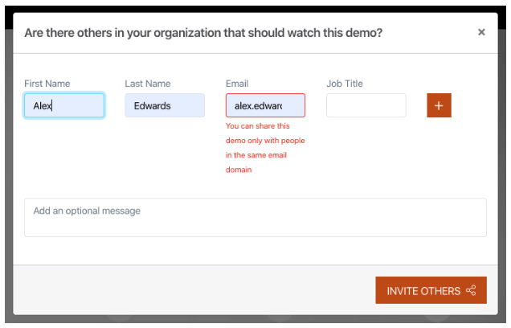The width and height of the screenshot is (511, 328).
Task: Click the plus button to add another invitee
Action: click(x=439, y=105)
